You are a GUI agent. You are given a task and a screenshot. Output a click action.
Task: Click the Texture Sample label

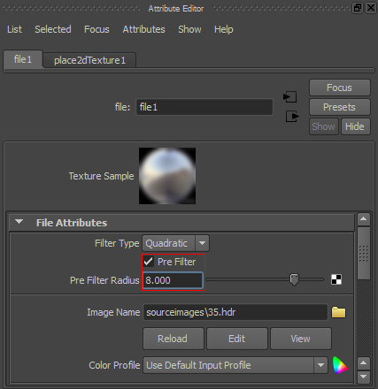click(101, 176)
